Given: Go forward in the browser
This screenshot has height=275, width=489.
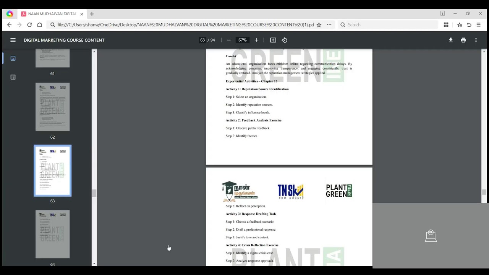Looking at the screenshot, I should tap(19, 25).
